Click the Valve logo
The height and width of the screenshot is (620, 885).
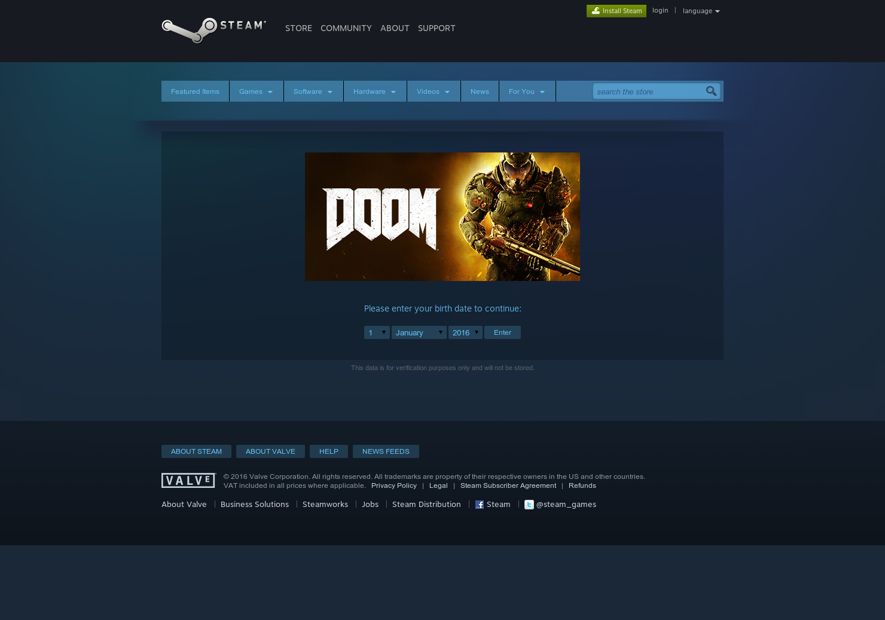(x=188, y=480)
